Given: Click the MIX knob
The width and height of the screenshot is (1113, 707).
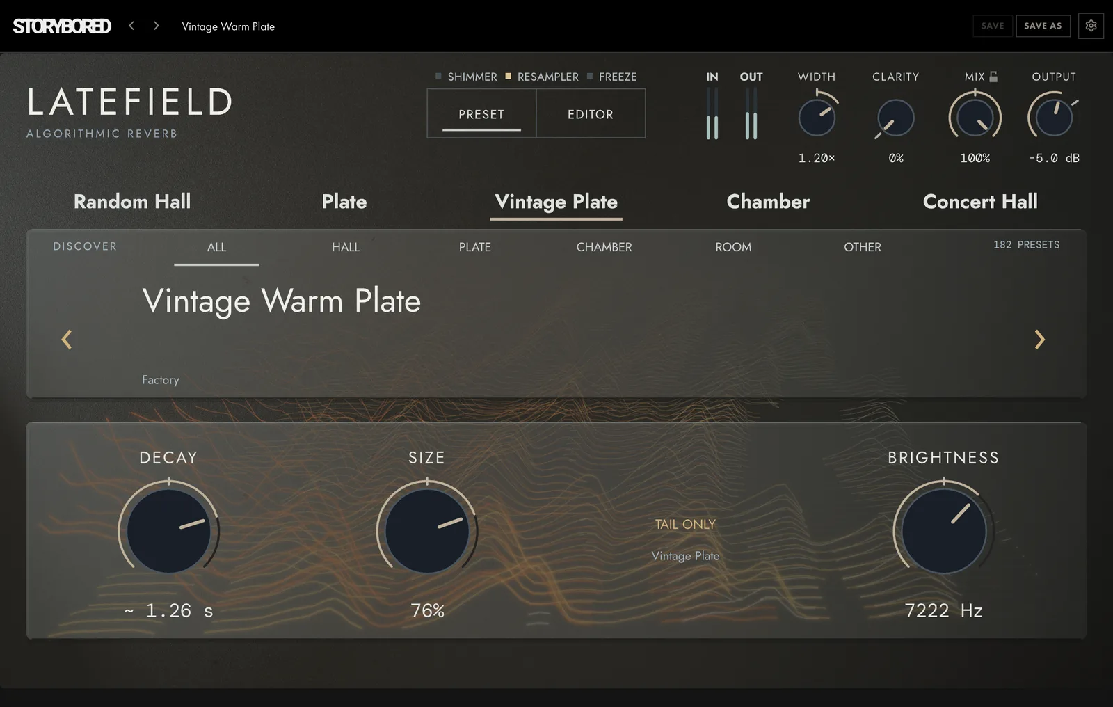Looking at the screenshot, I should coord(975,117).
